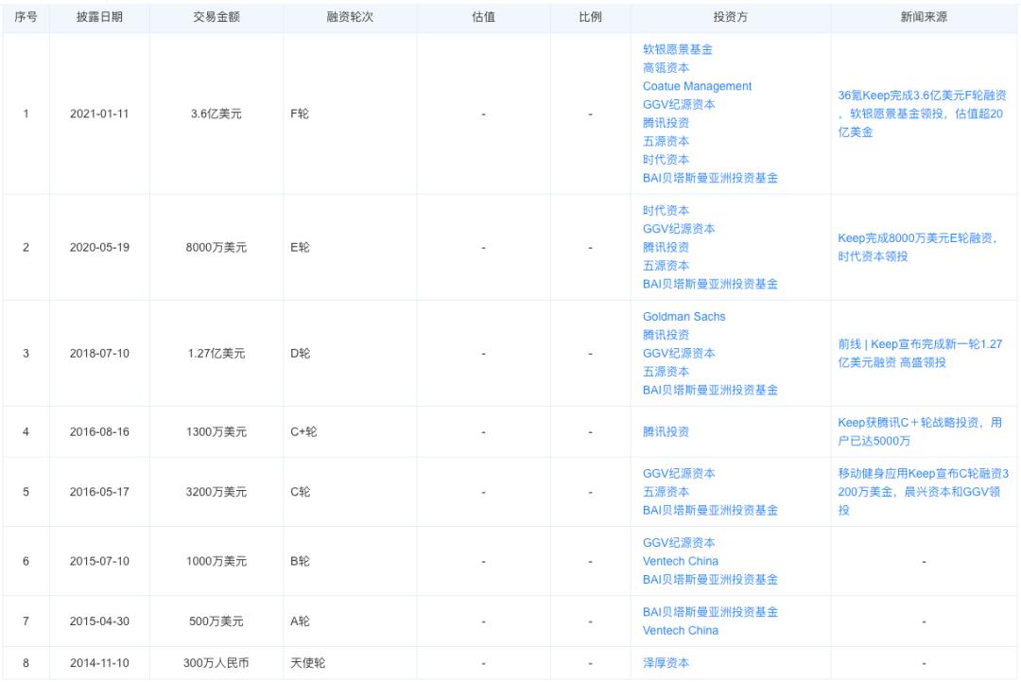
Task: Click the 交易金额 column header
Action: tap(216, 17)
